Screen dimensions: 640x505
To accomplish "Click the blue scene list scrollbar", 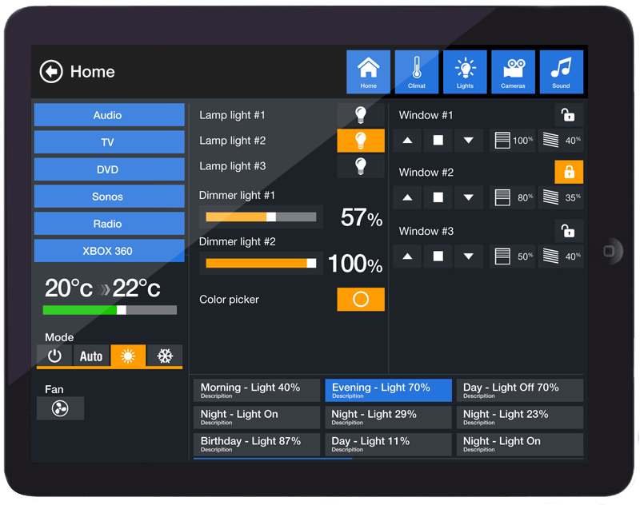I will coord(273,459).
